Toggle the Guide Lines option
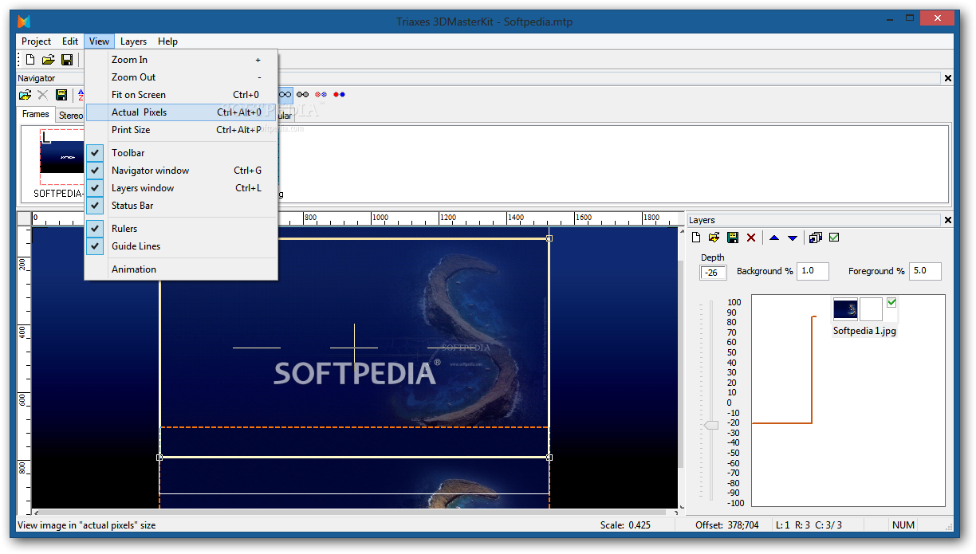The width and height of the screenshot is (976, 554). click(181, 246)
